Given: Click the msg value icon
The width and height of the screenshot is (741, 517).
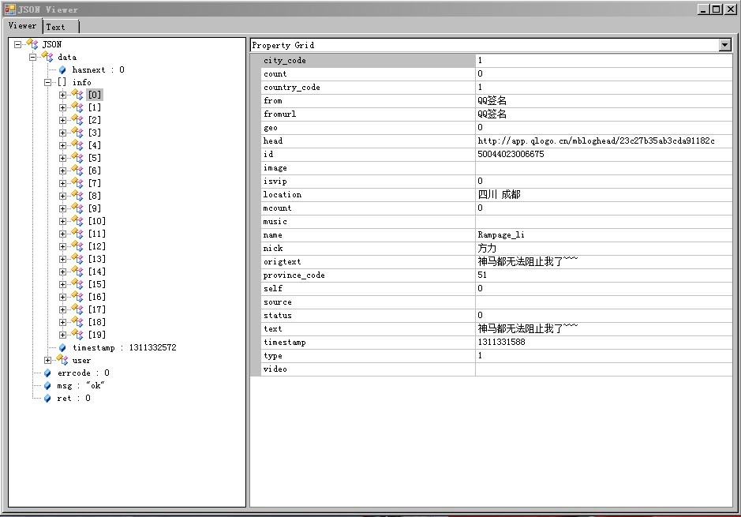Looking at the screenshot, I should click(x=47, y=386).
